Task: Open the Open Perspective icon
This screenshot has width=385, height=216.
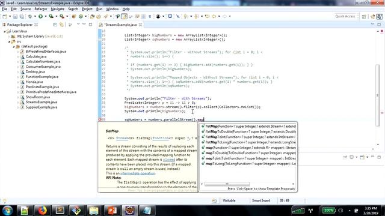Action: (x=364, y=16)
